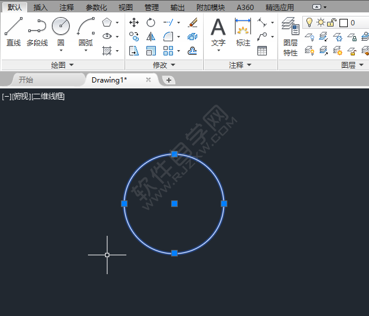Expand the Fillet tool dropdown arrow
369x316 pixels.
coord(179,37)
